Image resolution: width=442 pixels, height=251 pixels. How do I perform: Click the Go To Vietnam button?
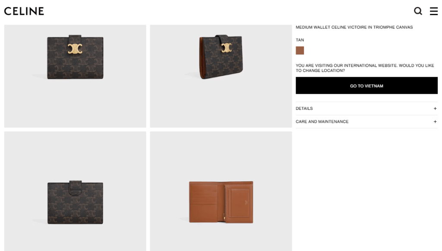(x=366, y=86)
